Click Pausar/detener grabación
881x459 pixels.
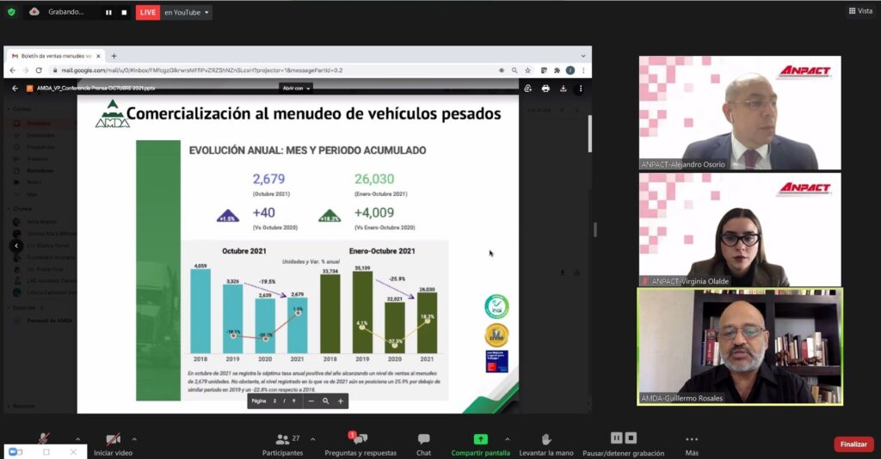[622, 444]
